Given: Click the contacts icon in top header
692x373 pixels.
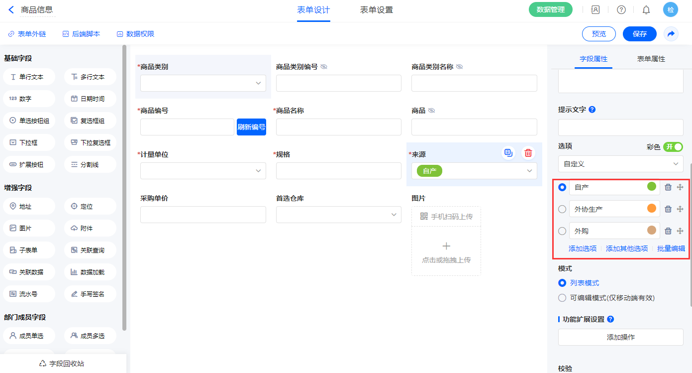Looking at the screenshot, I should [x=595, y=9].
